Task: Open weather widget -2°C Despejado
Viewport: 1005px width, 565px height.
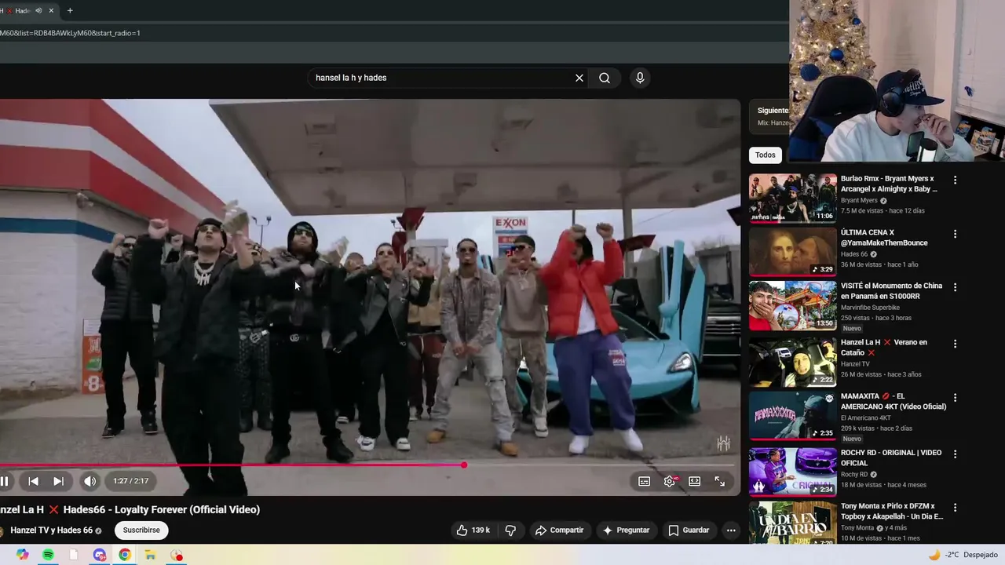Action: coord(963,555)
